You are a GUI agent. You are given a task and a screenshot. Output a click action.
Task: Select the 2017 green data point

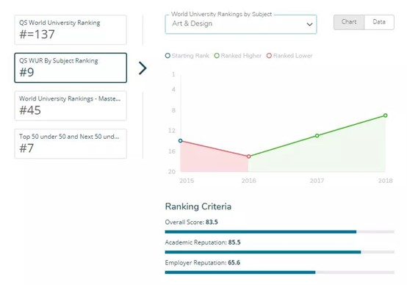pyautogui.click(x=317, y=135)
